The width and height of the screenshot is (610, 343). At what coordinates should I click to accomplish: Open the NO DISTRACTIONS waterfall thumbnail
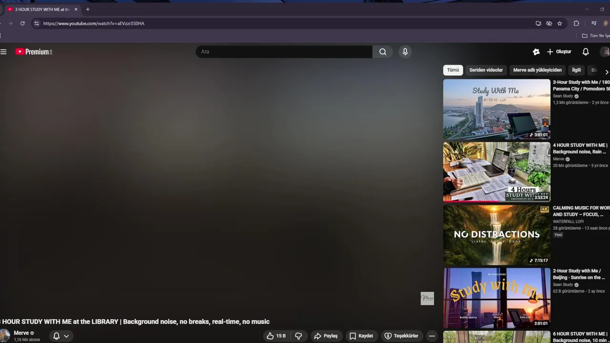(x=497, y=235)
